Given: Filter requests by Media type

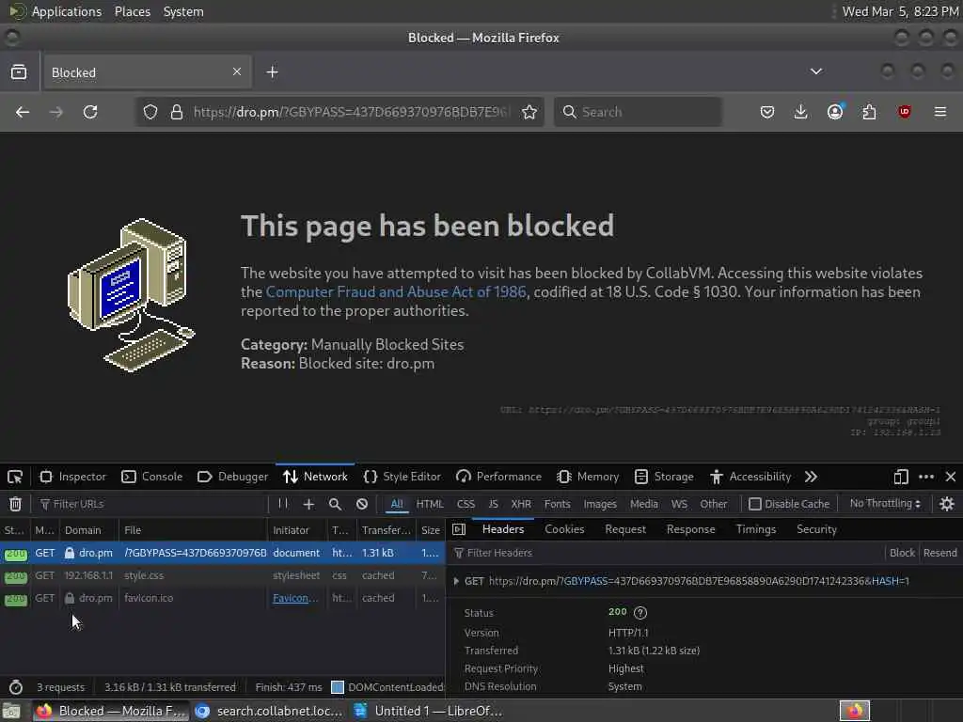Looking at the screenshot, I should click(643, 504).
